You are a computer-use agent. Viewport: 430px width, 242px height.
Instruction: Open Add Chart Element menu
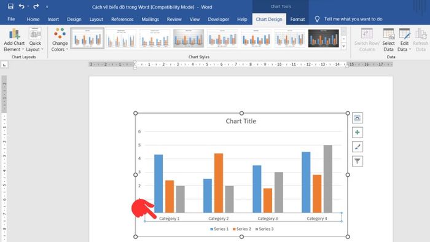(14, 40)
